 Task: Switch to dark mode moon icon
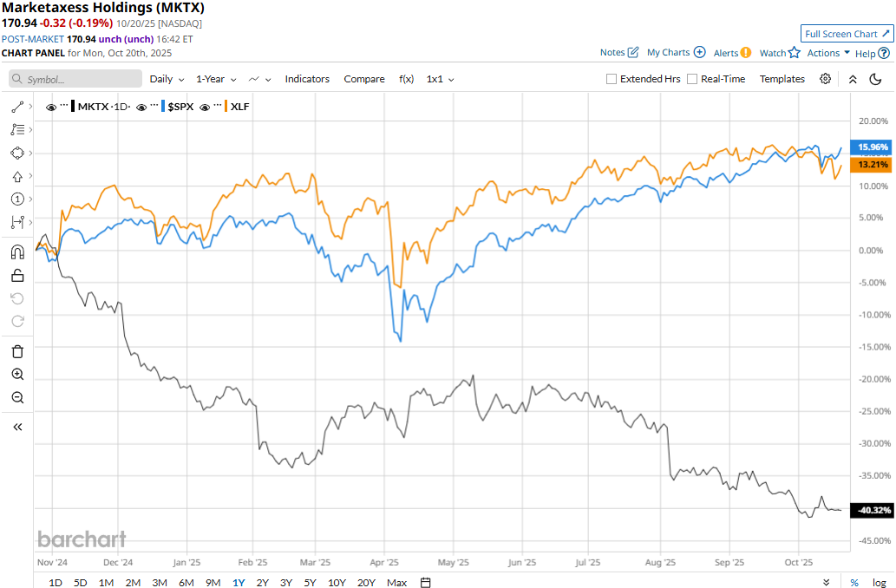[x=875, y=79]
